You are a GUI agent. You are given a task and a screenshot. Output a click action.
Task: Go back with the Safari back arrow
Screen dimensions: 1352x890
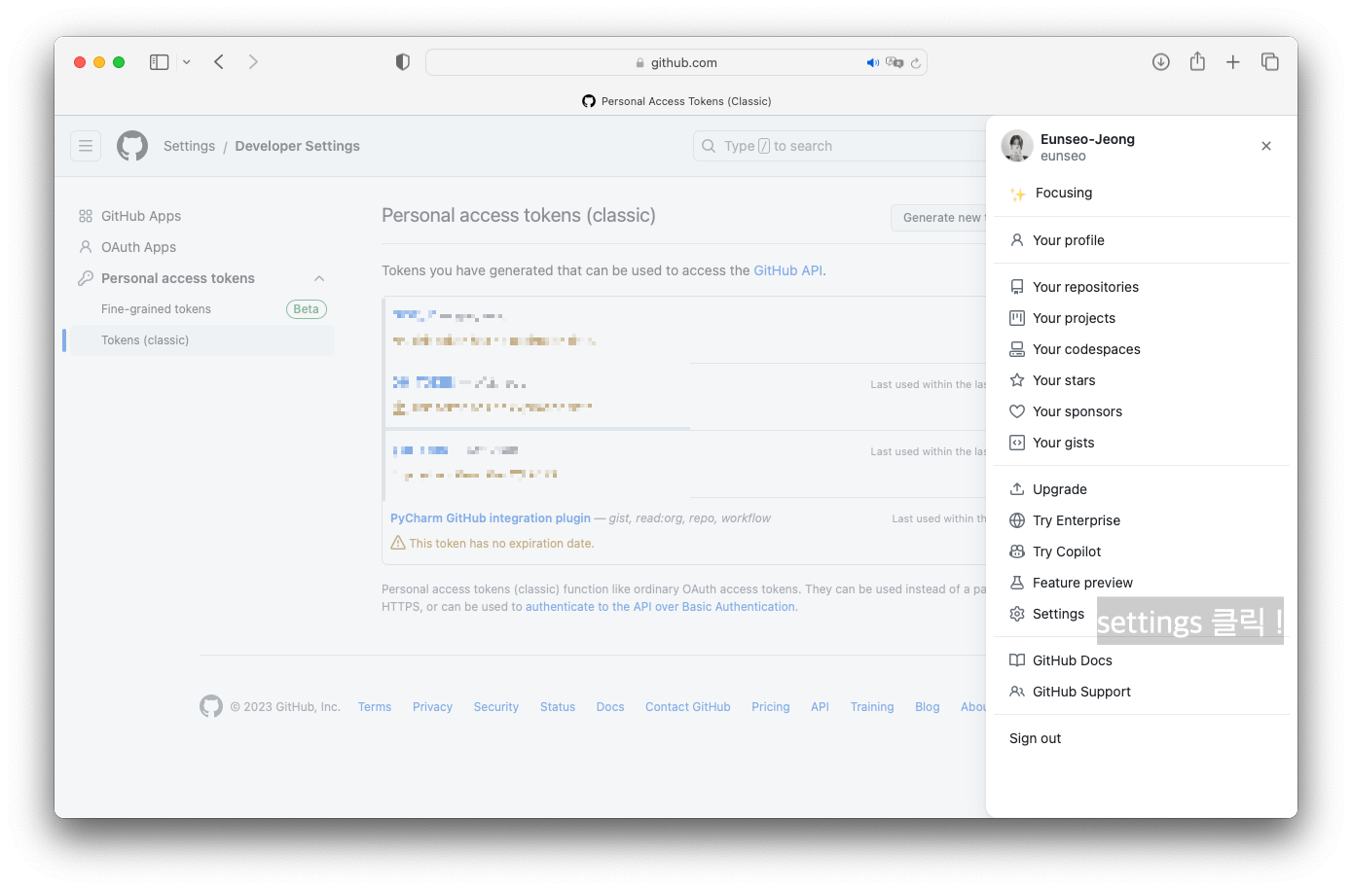(219, 62)
